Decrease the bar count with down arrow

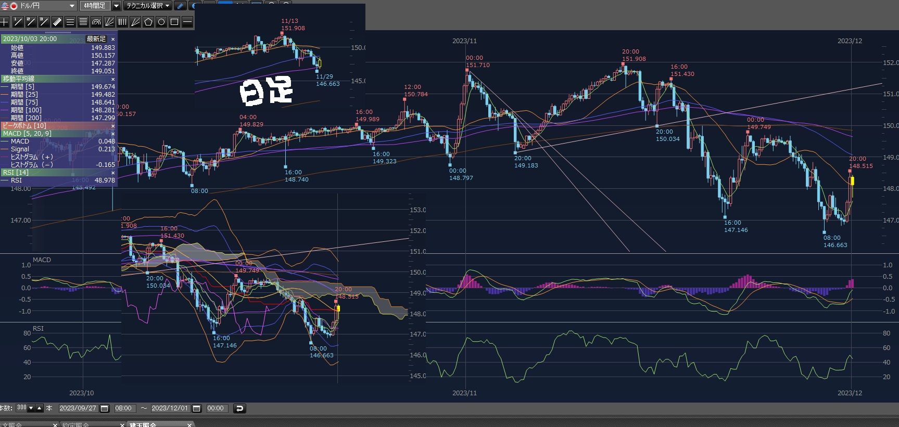31,408
